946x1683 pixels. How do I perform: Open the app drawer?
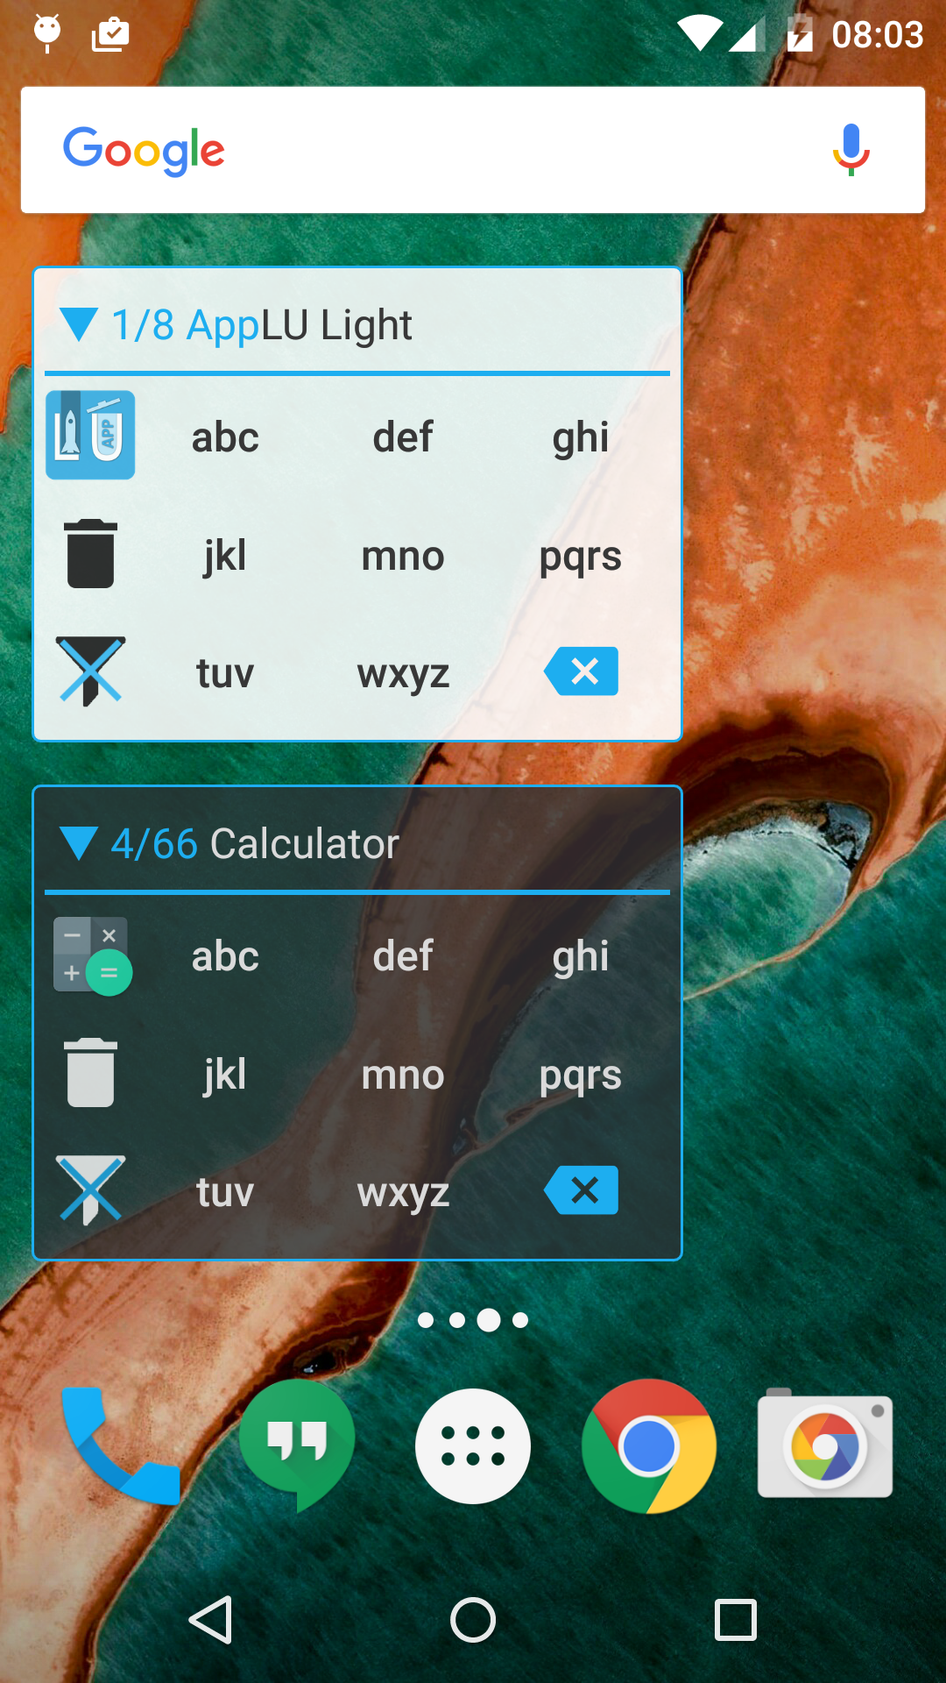point(473,1446)
